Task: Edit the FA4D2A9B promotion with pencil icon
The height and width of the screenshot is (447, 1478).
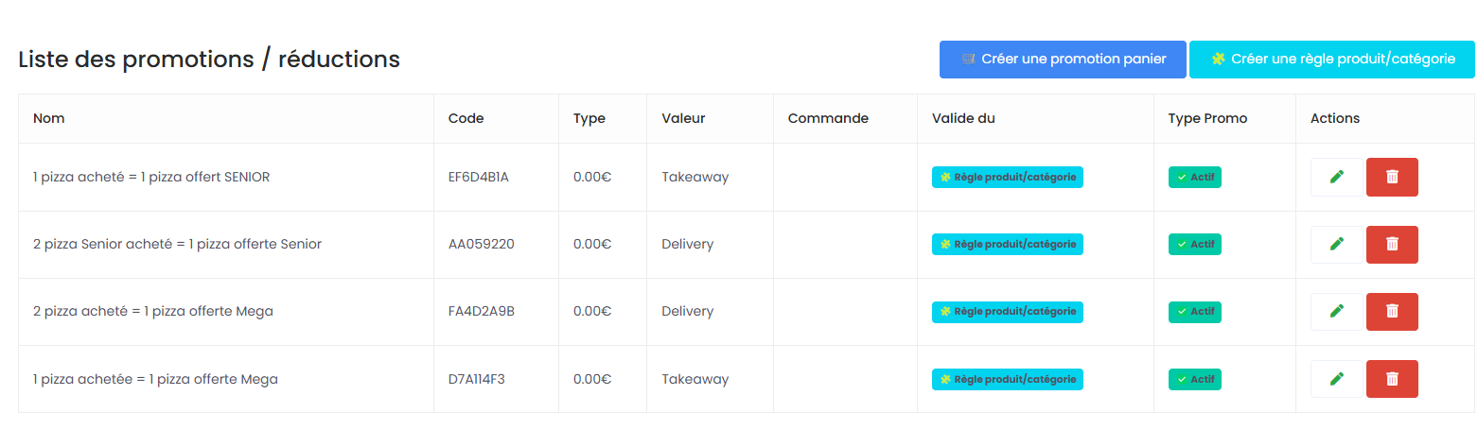Action: pyautogui.click(x=1336, y=311)
